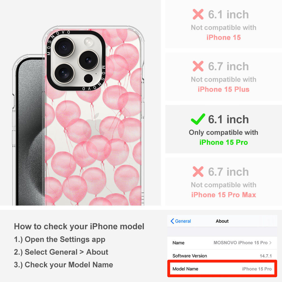The image size is (282, 282).
Task: Click the Software Version row
Action: [222, 255]
